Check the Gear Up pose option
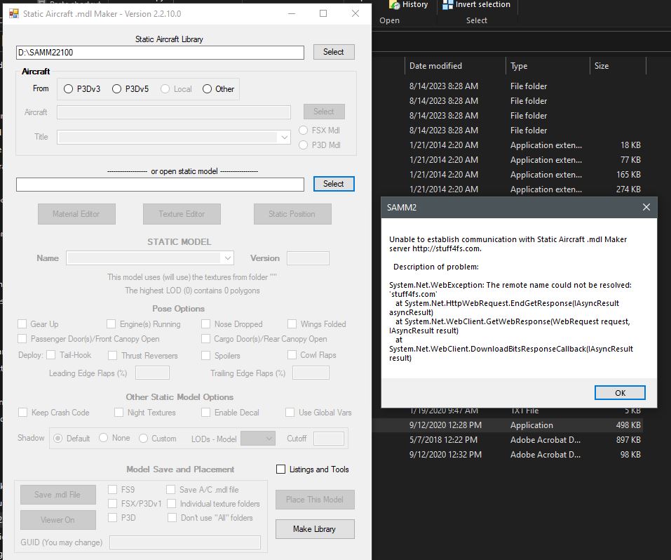 tap(22, 324)
